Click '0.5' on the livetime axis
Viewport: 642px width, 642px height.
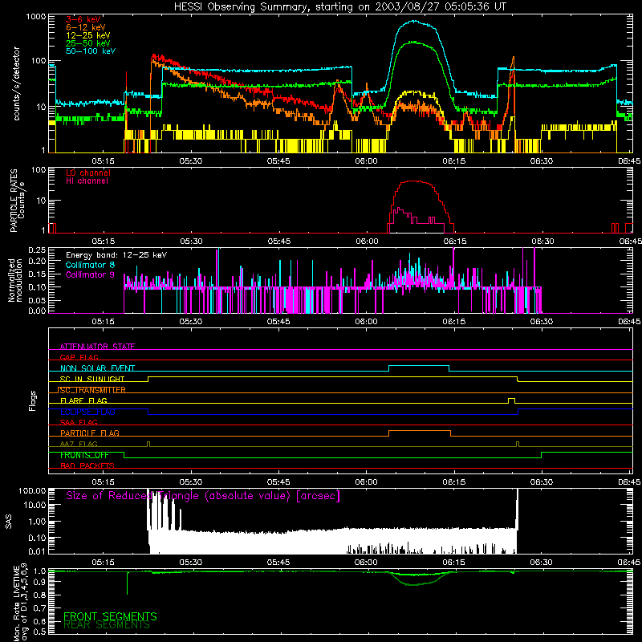39,632
